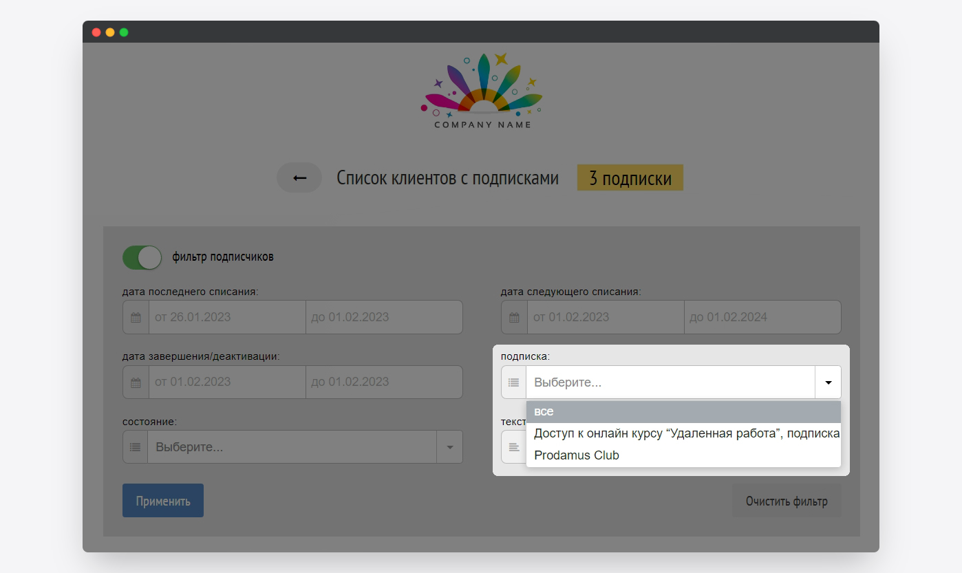Click the Очистить фильтр button
Viewport: 962px width, 573px height.
pyautogui.click(x=787, y=501)
